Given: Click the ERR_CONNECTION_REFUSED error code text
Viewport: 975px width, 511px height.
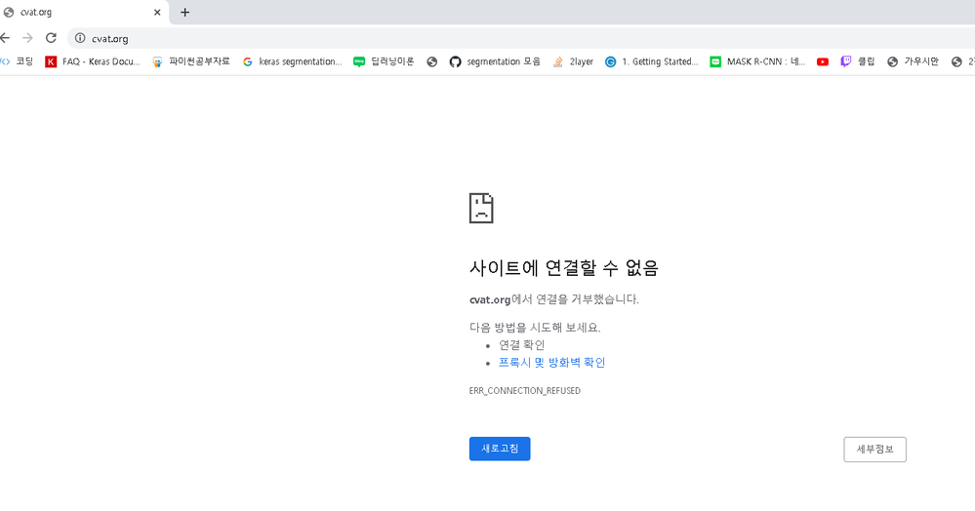Looking at the screenshot, I should [525, 390].
